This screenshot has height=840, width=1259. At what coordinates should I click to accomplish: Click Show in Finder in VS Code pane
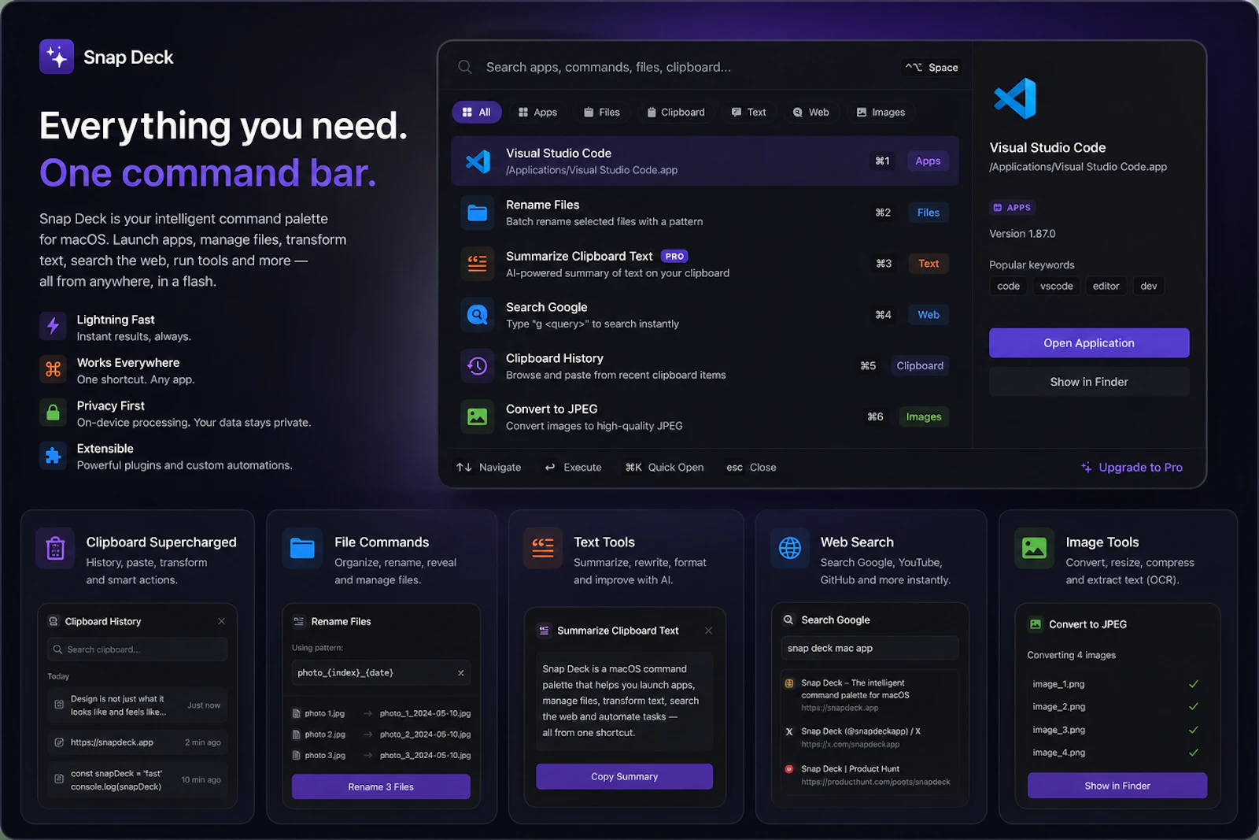pos(1089,382)
